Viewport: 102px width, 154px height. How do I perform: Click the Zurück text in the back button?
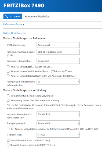[17, 16]
